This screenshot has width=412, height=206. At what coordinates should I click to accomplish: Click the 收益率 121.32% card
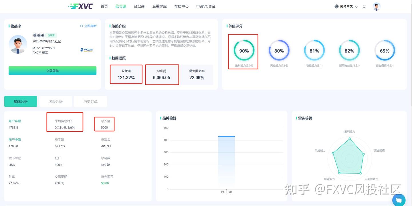pyautogui.click(x=126, y=74)
